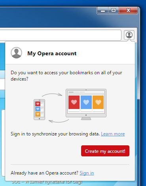Minimize the browser window
This screenshot has width=146, height=186.
pyautogui.click(x=103, y=10)
